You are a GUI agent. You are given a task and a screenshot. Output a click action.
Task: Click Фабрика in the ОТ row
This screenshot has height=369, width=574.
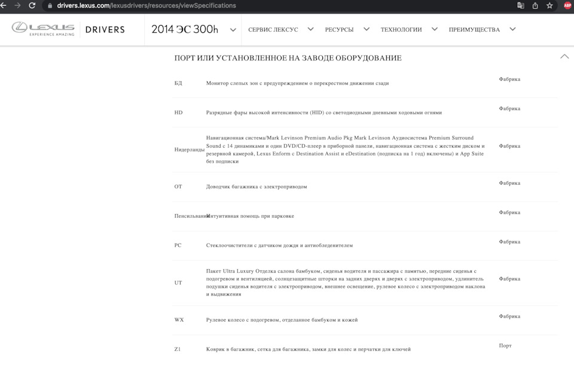click(x=509, y=182)
